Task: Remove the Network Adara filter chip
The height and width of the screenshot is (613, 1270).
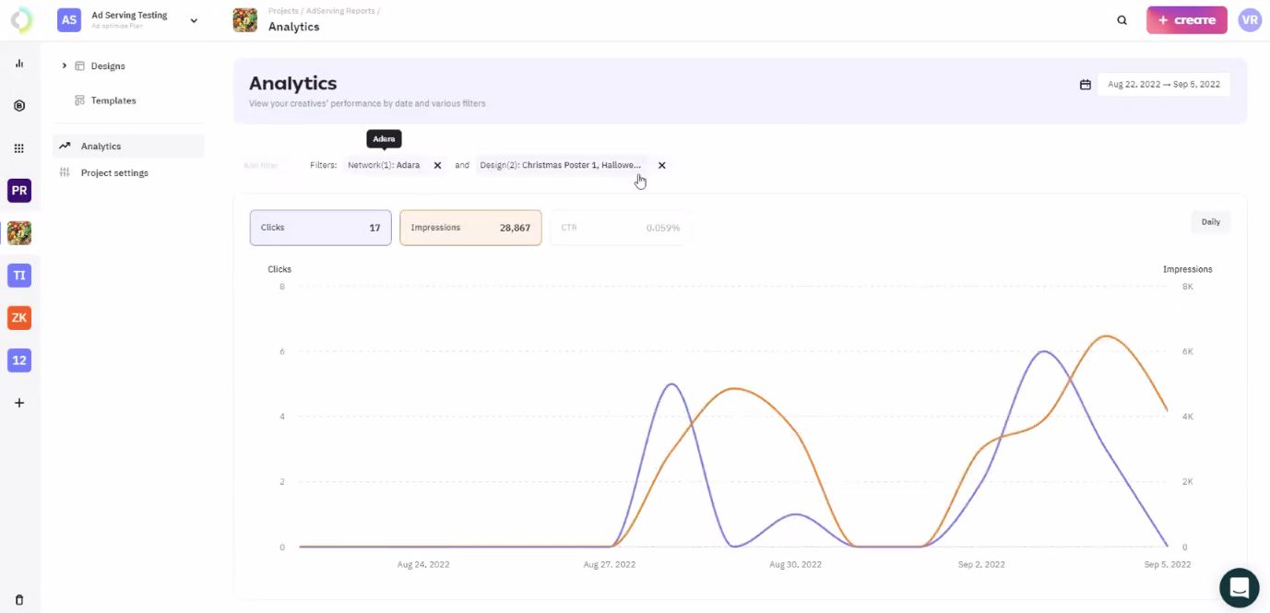Action: pyautogui.click(x=437, y=165)
